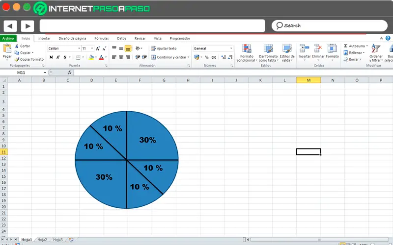Switch to the Datos tab
Image resolution: width=393 pixels, height=245 pixels.
coord(121,39)
